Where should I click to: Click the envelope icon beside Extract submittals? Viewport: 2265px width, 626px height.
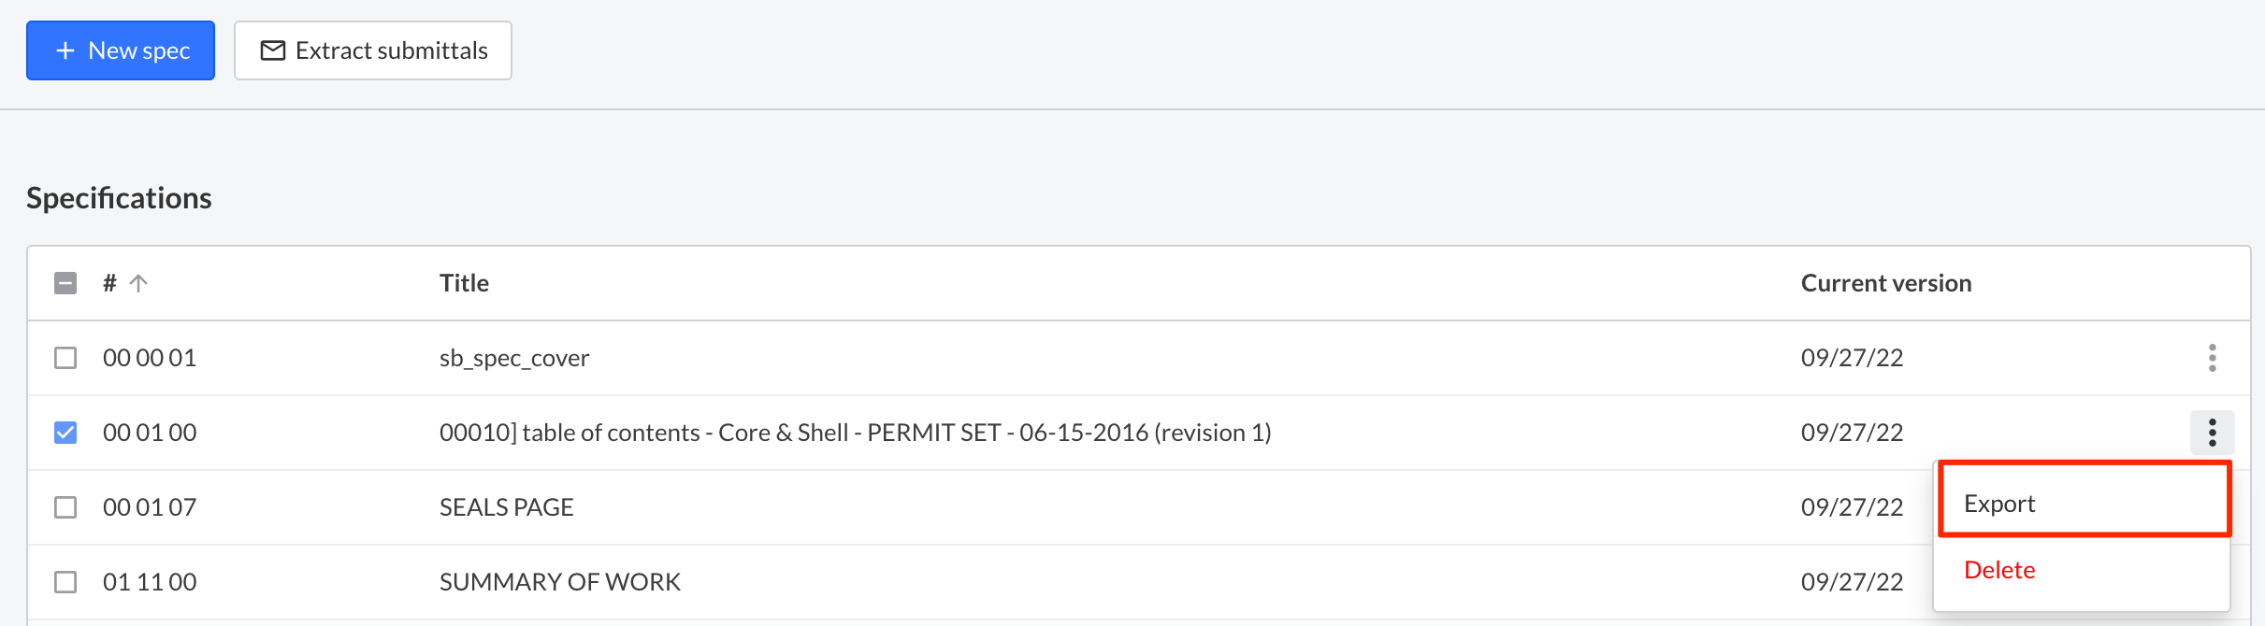pyautogui.click(x=272, y=50)
